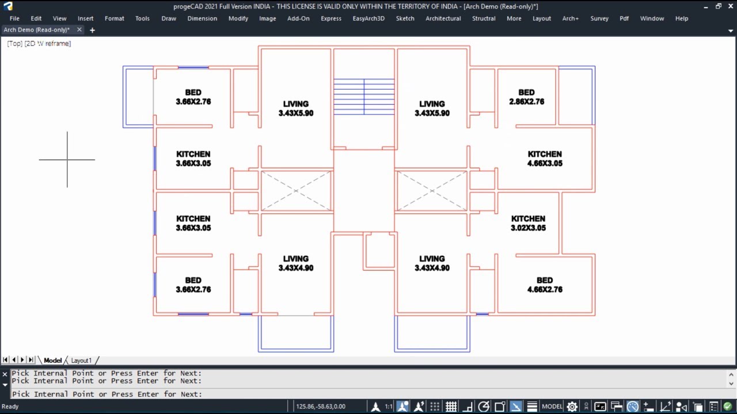Toggle polar tracking in status bar
This screenshot has height=414, width=737.
[x=484, y=407]
